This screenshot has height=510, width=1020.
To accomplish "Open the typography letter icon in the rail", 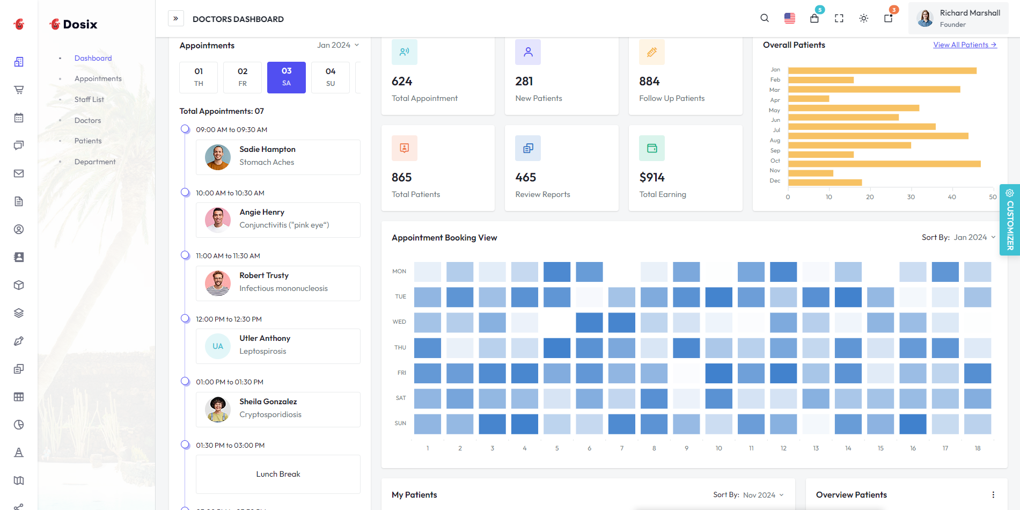I will coord(19,453).
